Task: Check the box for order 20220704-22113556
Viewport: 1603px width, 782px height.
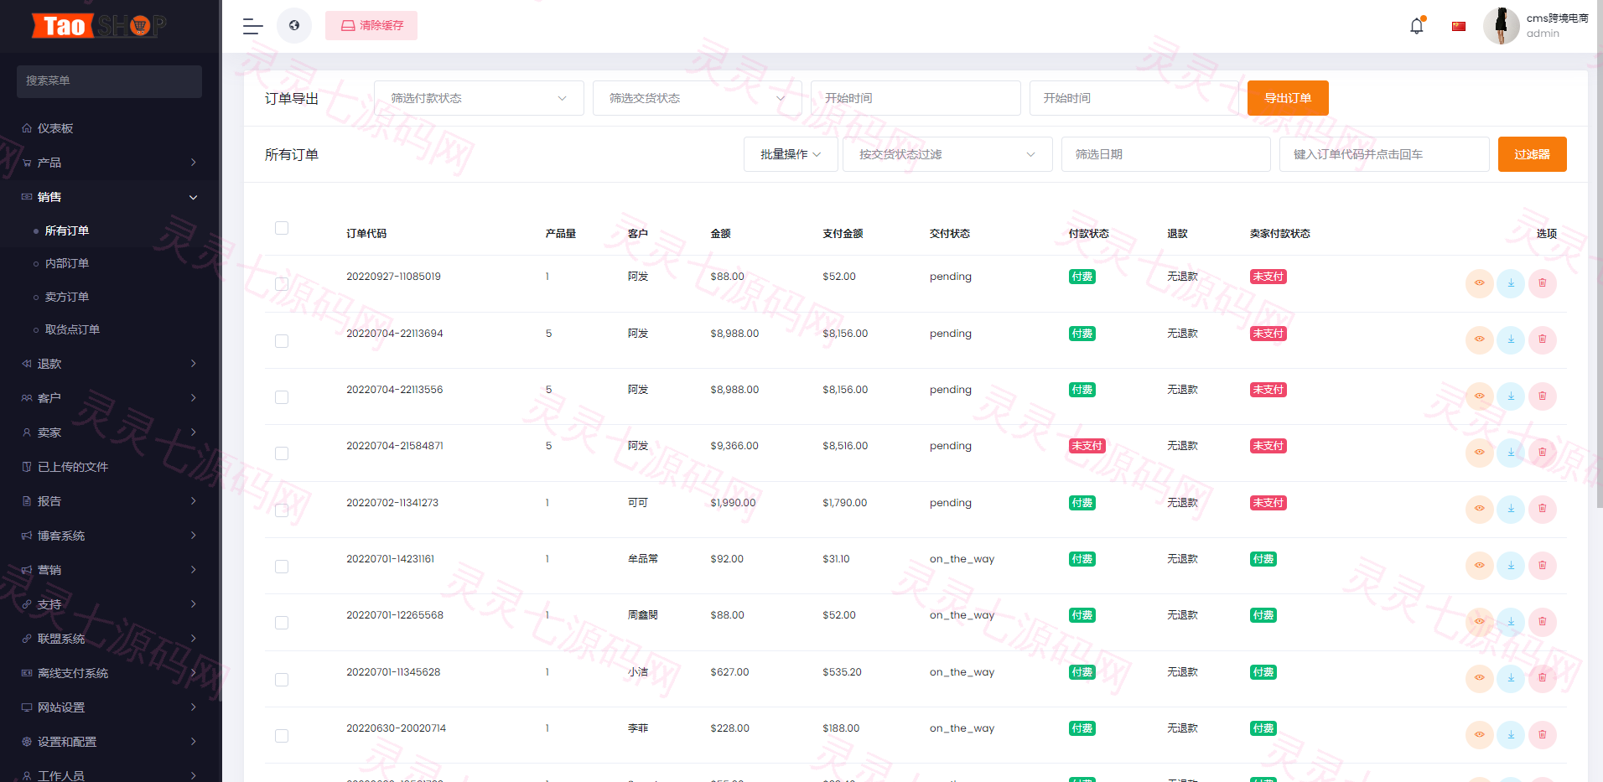Action: coord(282,397)
